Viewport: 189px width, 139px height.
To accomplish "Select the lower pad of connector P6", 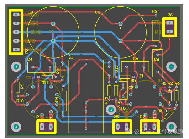I will [170, 32].
